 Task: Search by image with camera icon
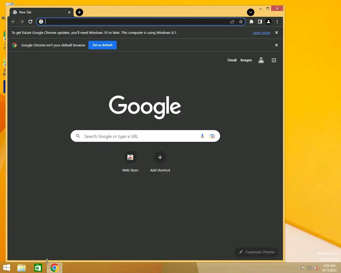point(212,136)
